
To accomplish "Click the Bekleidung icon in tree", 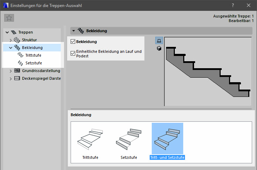I will [x=17, y=48].
